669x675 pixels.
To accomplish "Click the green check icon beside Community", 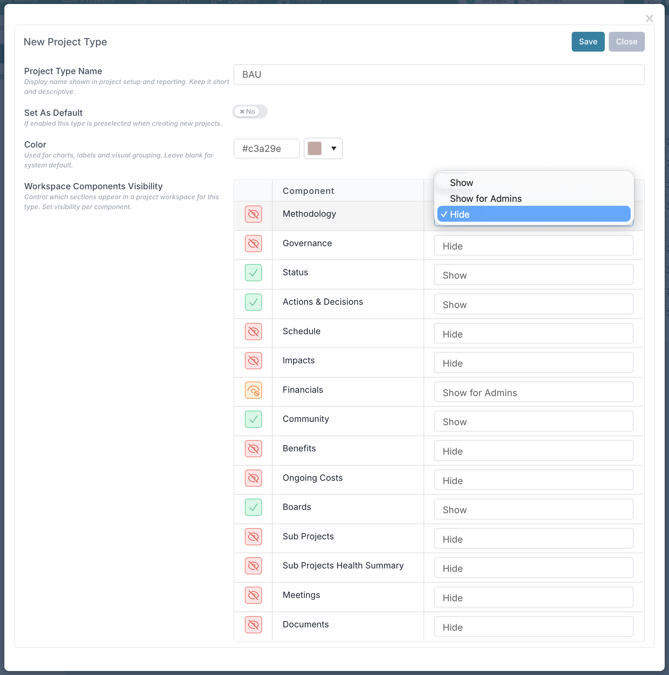I will pyautogui.click(x=253, y=419).
